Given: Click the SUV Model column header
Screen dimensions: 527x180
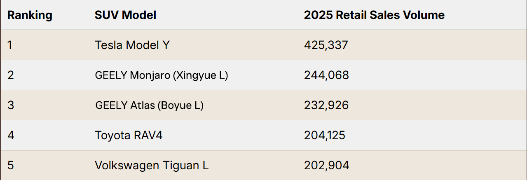Looking at the screenshot, I should (x=125, y=15).
